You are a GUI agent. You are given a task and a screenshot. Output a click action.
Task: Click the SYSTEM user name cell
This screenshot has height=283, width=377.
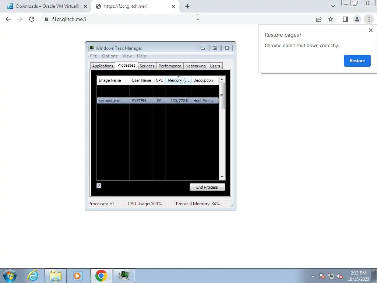[139, 101]
